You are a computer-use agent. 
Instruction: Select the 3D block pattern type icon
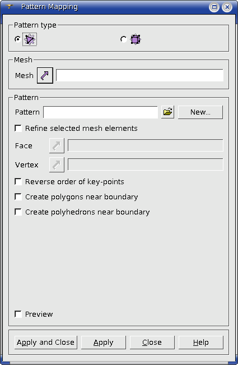click(136, 39)
